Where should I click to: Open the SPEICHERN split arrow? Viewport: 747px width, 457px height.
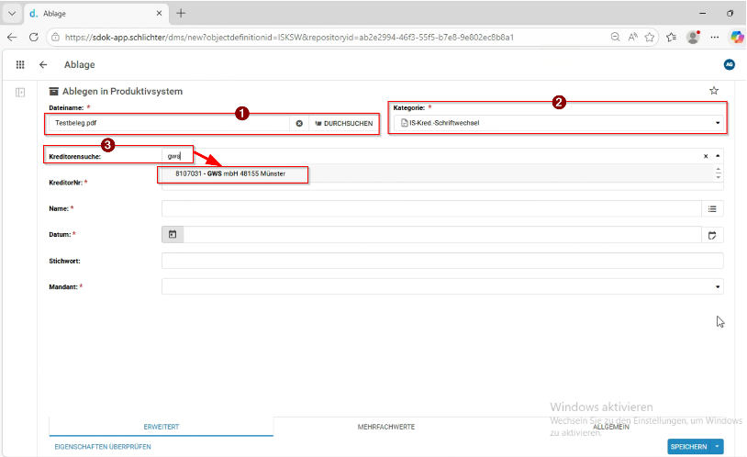click(717, 447)
